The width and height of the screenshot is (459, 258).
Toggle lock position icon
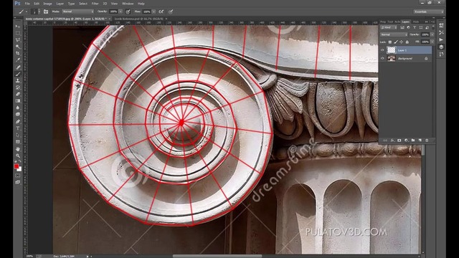[x=402, y=42]
